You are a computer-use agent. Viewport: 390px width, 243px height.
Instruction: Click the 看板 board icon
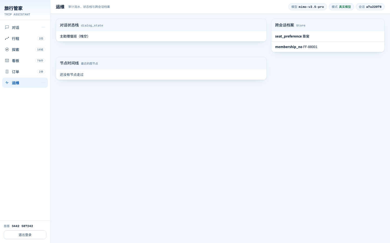7,60
